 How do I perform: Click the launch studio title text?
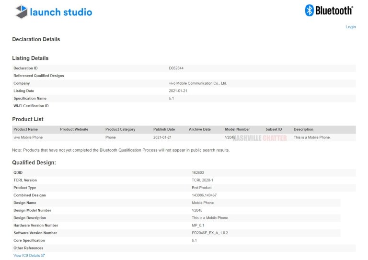(61, 12)
